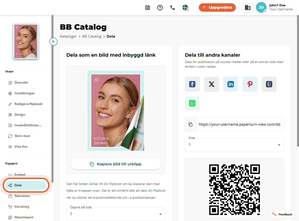This screenshot has width=299, height=221.
Task: Click the Uppgradera button
Action: tap(217, 7)
